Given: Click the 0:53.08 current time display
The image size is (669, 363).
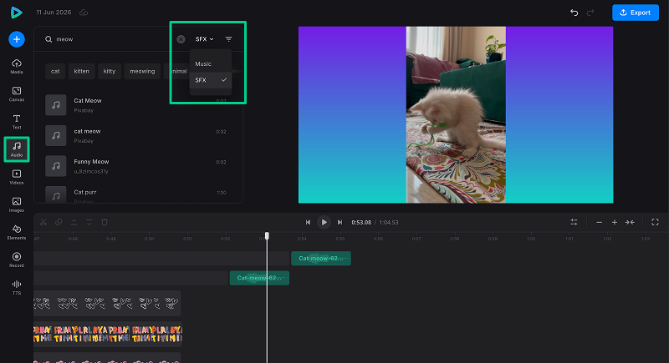Looking at the screenshot, I should point(361,222).
